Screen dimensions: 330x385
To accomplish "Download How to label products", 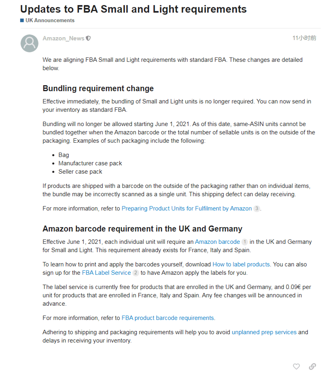I will [x=241, y=264].
